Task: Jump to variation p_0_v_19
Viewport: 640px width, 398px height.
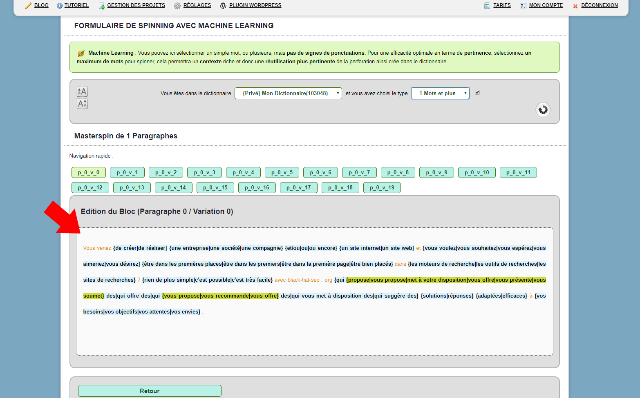Action: [382, 188]
